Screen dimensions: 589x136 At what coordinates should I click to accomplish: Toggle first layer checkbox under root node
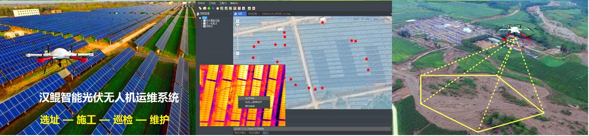(204, 21)
